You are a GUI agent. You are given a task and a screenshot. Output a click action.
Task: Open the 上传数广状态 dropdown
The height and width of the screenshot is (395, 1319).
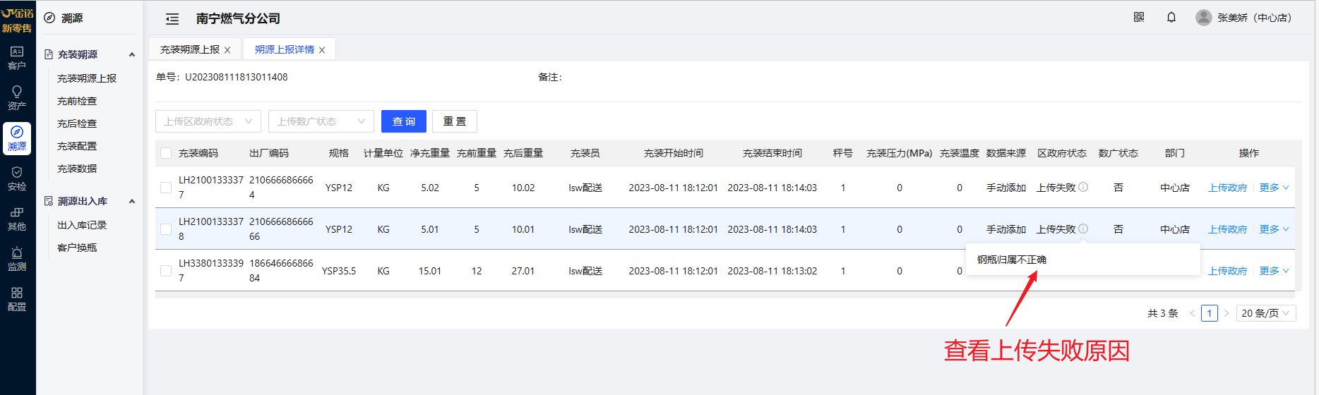coord(321,121)
